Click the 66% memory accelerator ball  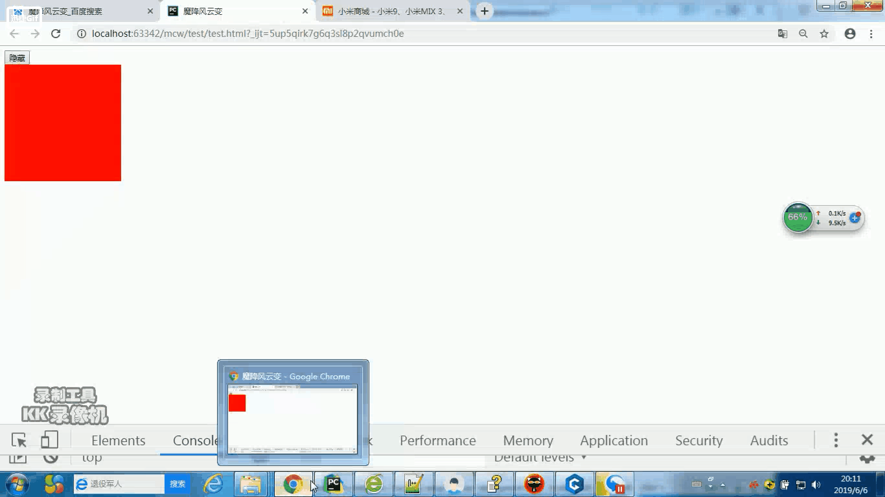click(x=798, y=217)
